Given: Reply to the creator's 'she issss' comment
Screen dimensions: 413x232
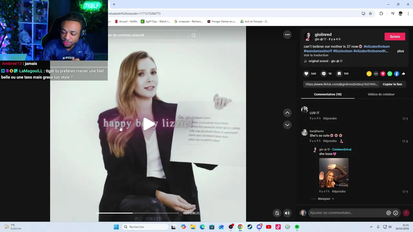Looking at the screenshot, I should click(339, 191).
